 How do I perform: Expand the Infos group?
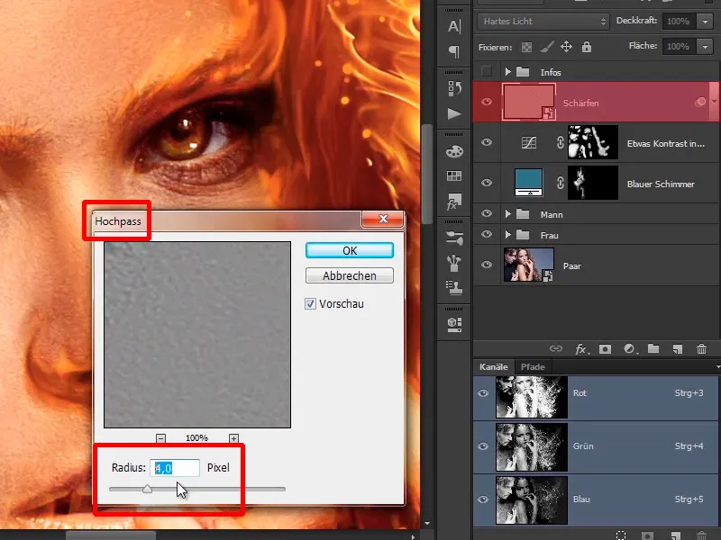click(507, 72)
